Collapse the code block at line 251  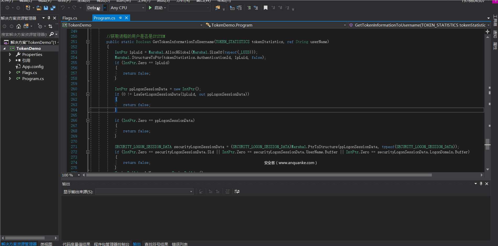pyautogui.click(x=88, y=42)
